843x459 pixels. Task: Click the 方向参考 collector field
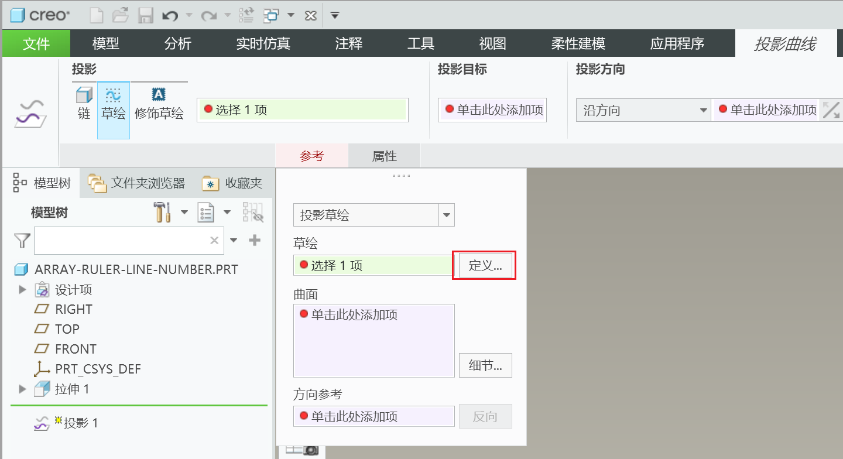pyautogui.click(x=373, y=416)
